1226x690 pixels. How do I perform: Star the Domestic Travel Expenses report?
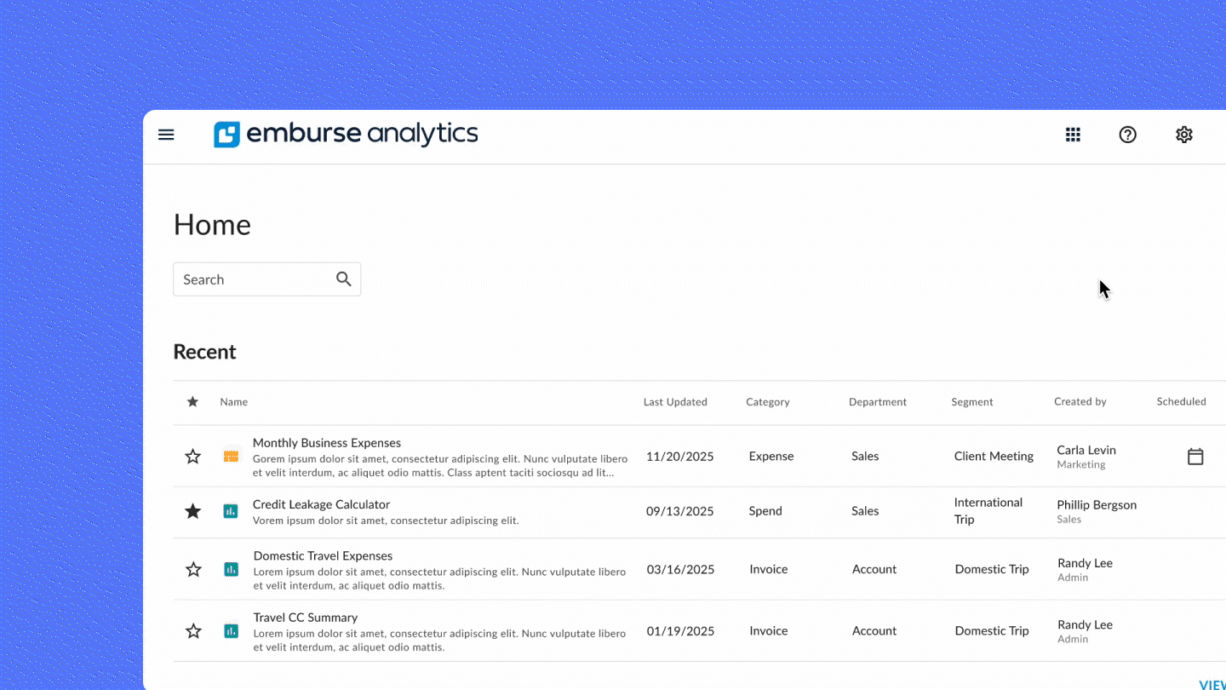click(x=193, y=569)
